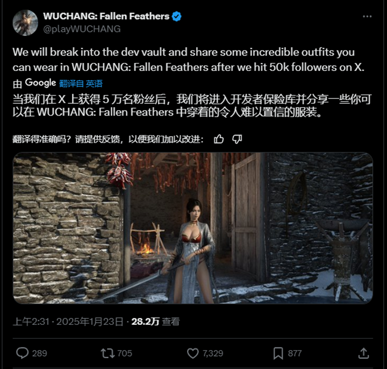
Task: Repost this tweet via retweet icon
Action: 107,353
